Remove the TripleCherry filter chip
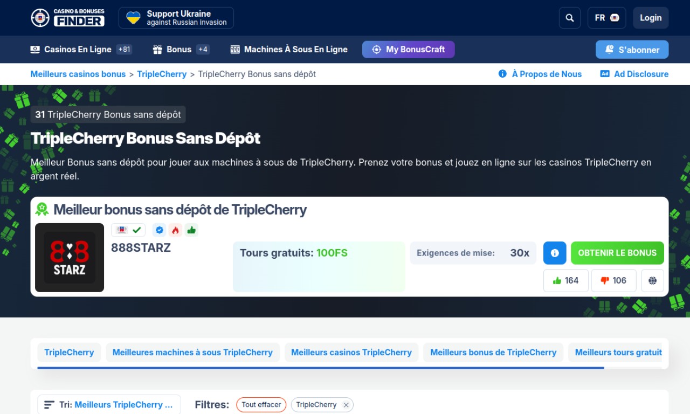 (346, 405)
